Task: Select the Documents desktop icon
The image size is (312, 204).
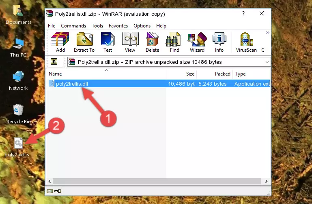Action: [18, 15]
